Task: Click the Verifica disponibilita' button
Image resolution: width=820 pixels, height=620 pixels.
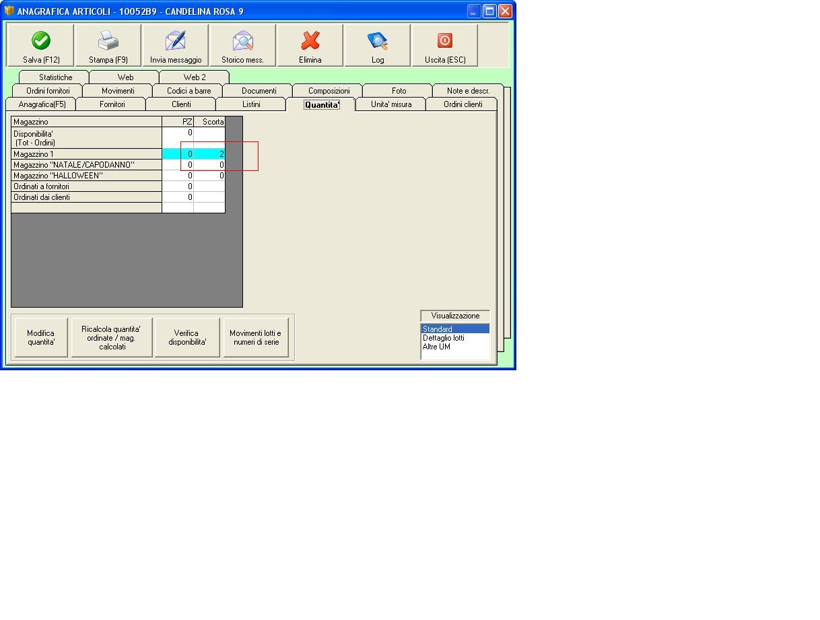Action: coord(187,337)
